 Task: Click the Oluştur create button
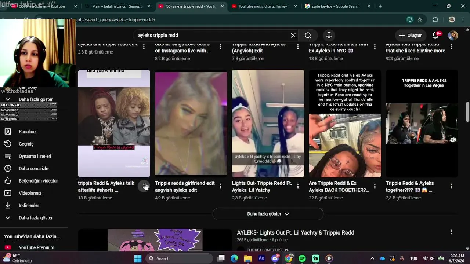pyautogui.click(x=411, y=35)
